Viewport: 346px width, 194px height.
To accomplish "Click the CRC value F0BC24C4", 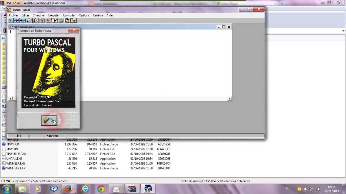I will point(163,164).
